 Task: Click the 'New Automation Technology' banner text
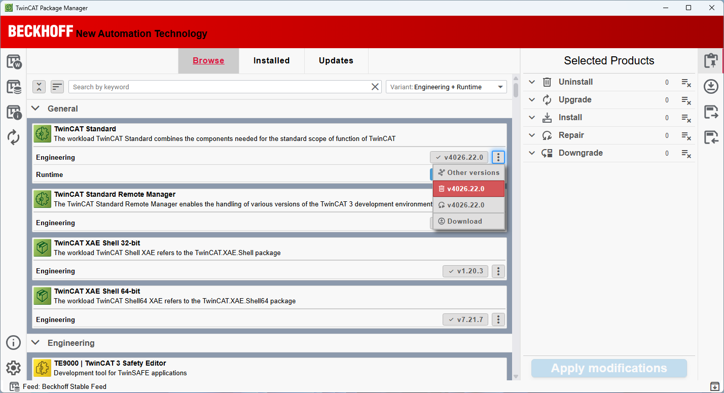coord(141,33)
